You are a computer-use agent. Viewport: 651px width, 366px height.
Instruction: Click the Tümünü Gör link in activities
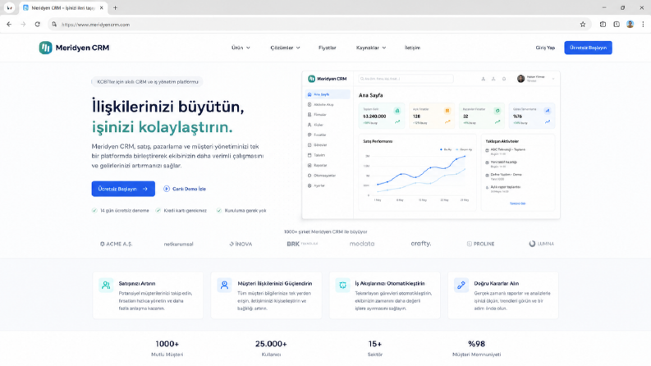pos(517,204)
